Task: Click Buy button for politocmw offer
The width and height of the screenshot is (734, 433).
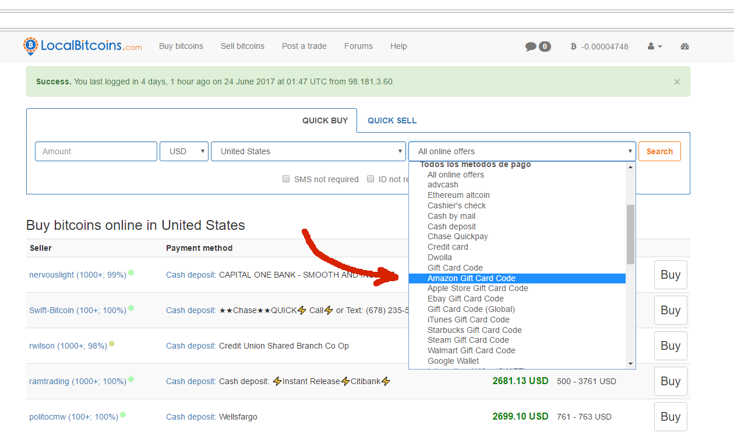Action: (x=671, y=417)
